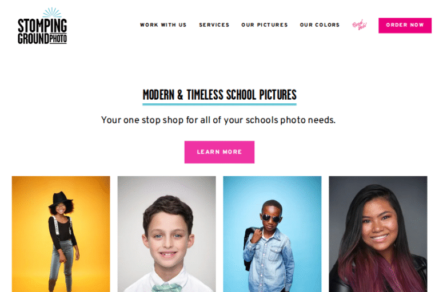Click the one stop shop tagline text
Viewport: 439px width, 292px height.
(x=218, y=120)
